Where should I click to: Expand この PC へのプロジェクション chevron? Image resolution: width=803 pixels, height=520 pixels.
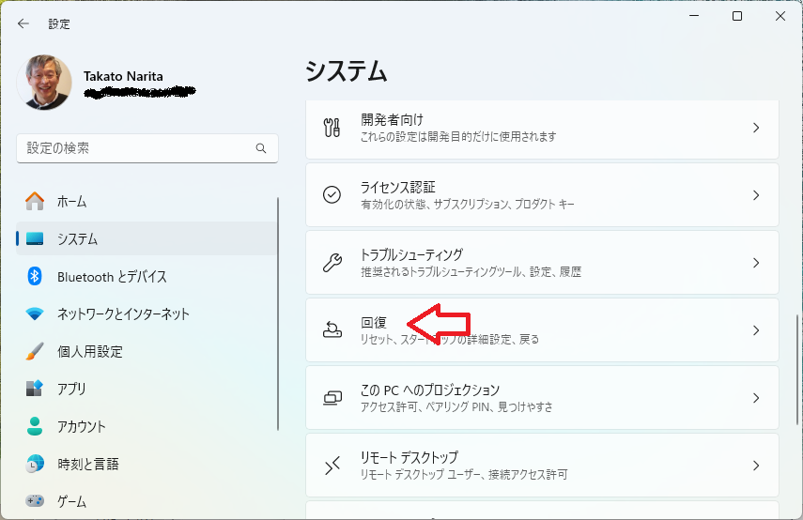pos(755,398)
